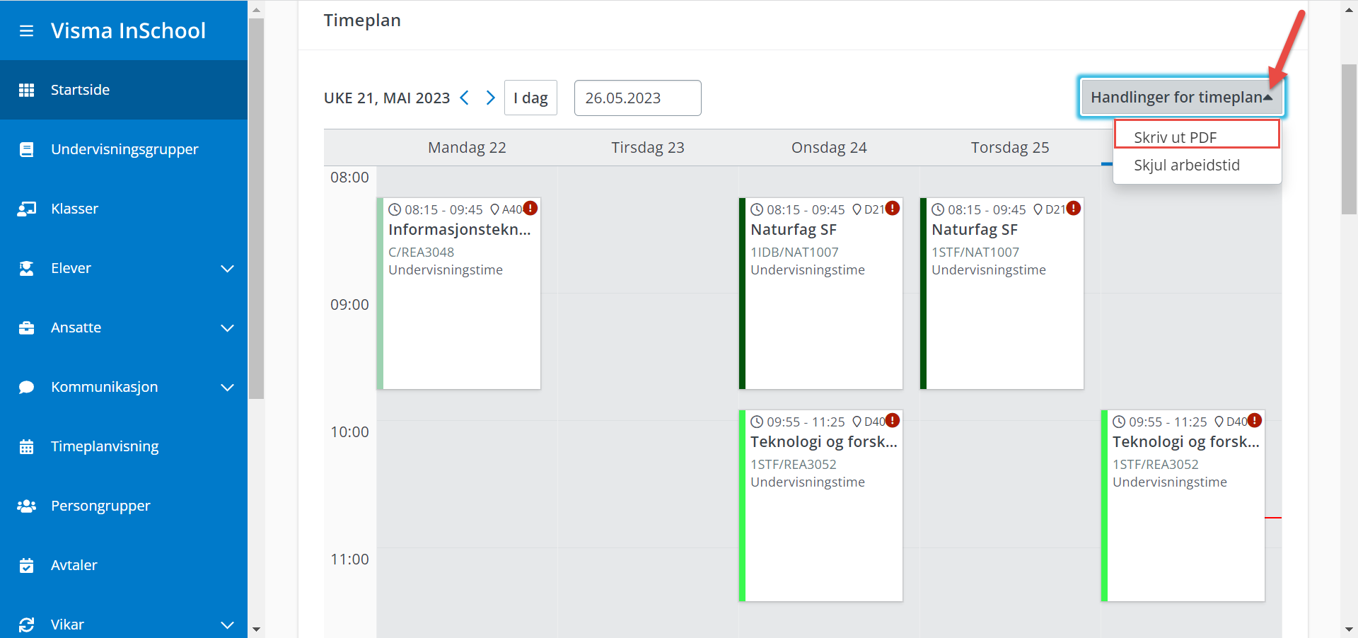The image size is (1358, 638).
Task: Expand the Kommunikasjon submenu chevron
Action: click(227, 387)
